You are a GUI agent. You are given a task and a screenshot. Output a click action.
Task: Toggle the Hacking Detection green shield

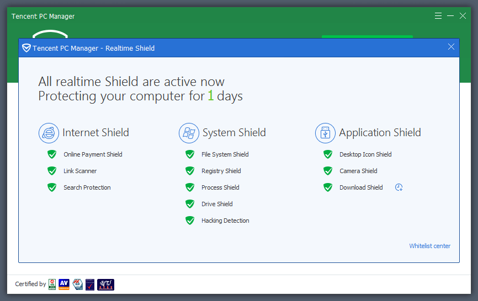(x=190, y=221)
